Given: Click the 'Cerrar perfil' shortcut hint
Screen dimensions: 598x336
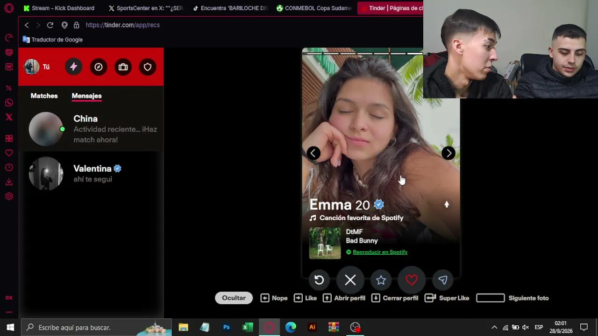Looking at the screenshot, I should click(x=395, y=298).
